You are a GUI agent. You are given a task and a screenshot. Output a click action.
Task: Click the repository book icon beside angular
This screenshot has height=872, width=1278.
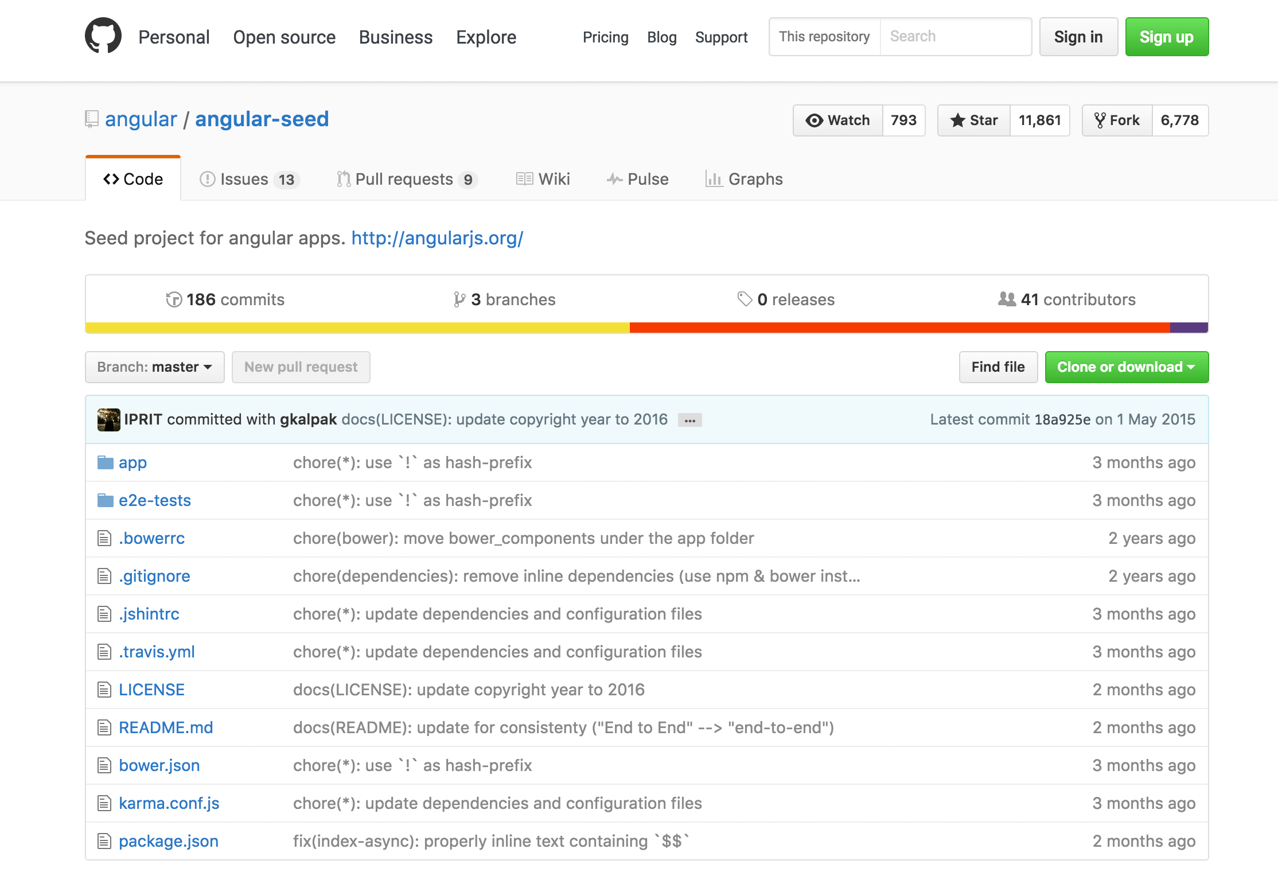(x=92, y=119)
